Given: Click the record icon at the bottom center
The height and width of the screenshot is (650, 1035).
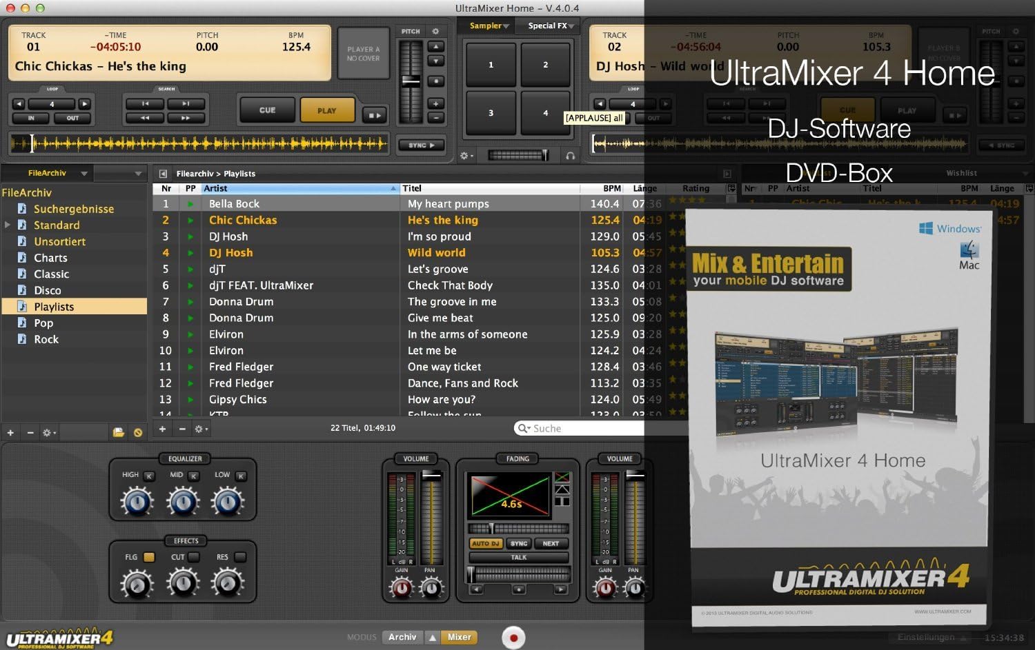Looking at the screenshot, I should coord(513,638).
